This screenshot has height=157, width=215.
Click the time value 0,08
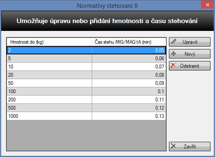160,75
